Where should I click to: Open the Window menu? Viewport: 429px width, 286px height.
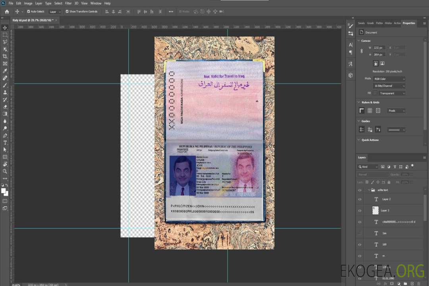pyautogui.click(x=96, y=3)
